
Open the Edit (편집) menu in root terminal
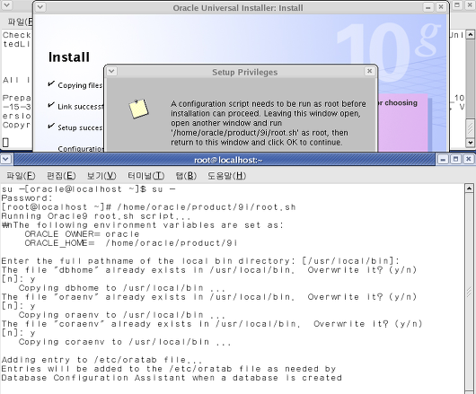(61, 176)
